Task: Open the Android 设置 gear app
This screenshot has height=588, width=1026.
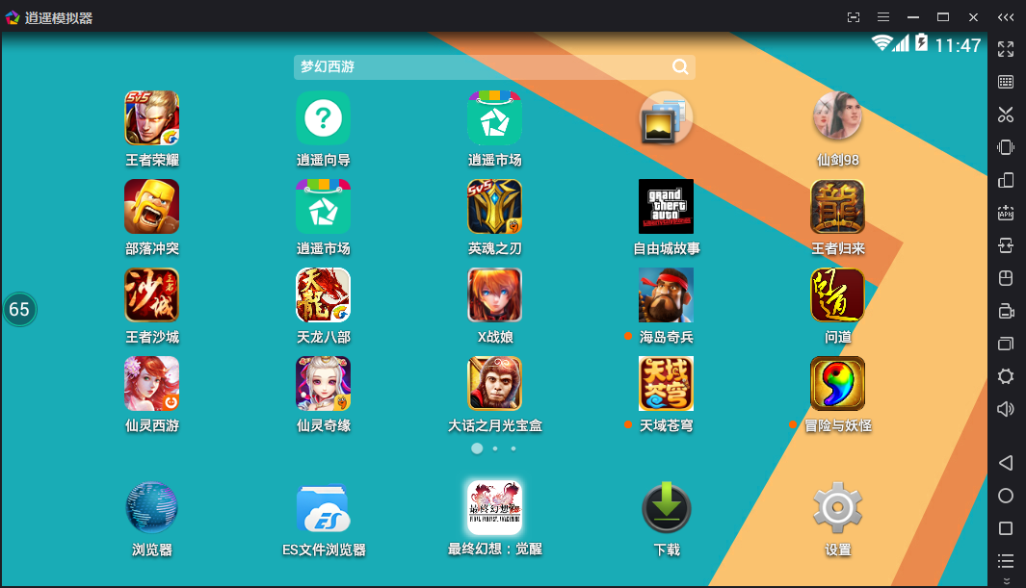Action: pyautogui.click(x=837, y=508)
